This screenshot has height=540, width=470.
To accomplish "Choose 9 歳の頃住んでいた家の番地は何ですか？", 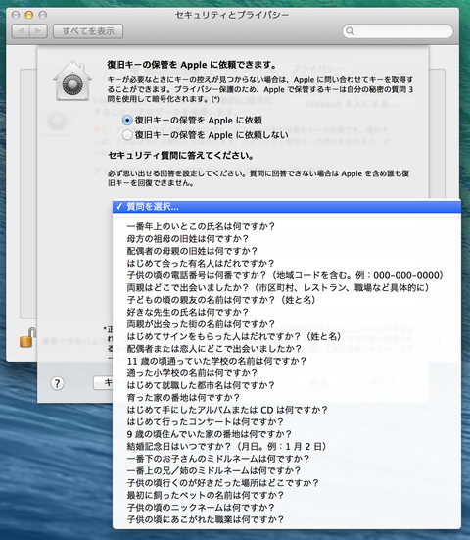I will pyautogui.click(x=287, y=434).
